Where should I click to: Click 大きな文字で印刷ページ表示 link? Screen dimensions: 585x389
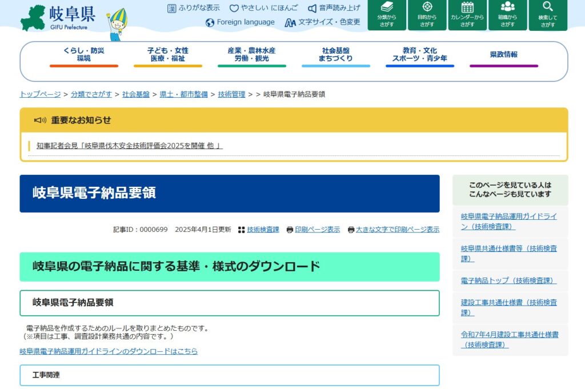tap(397, 230)
